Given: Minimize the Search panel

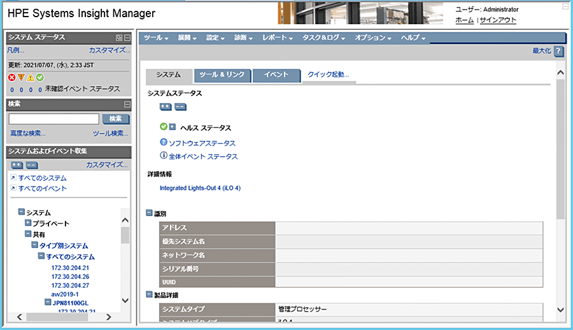Looking at the screenshot, I should tap(127, 104).
